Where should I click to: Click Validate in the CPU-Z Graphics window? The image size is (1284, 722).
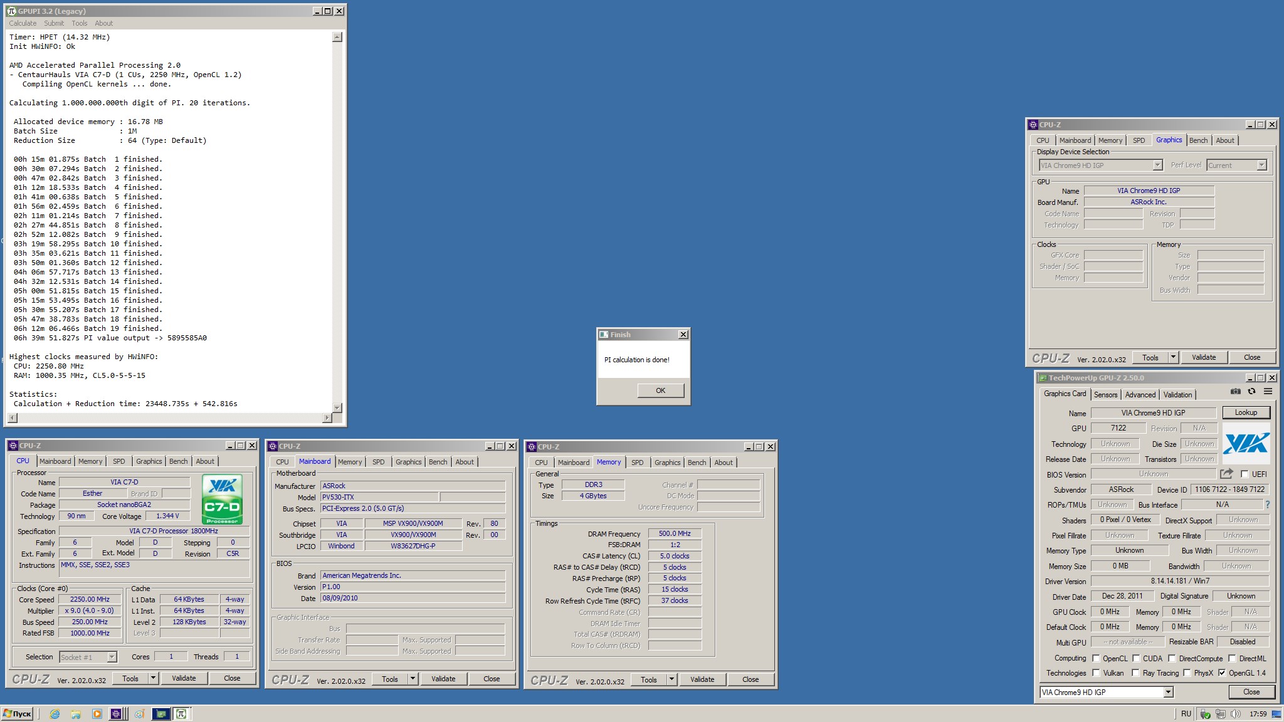tap(1203, 357)
